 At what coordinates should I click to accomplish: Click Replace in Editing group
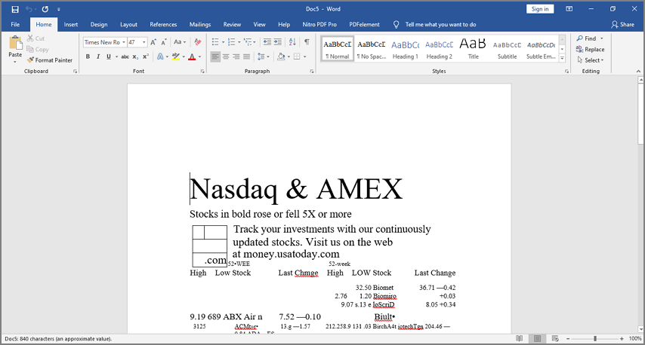(x=591, y=49)
